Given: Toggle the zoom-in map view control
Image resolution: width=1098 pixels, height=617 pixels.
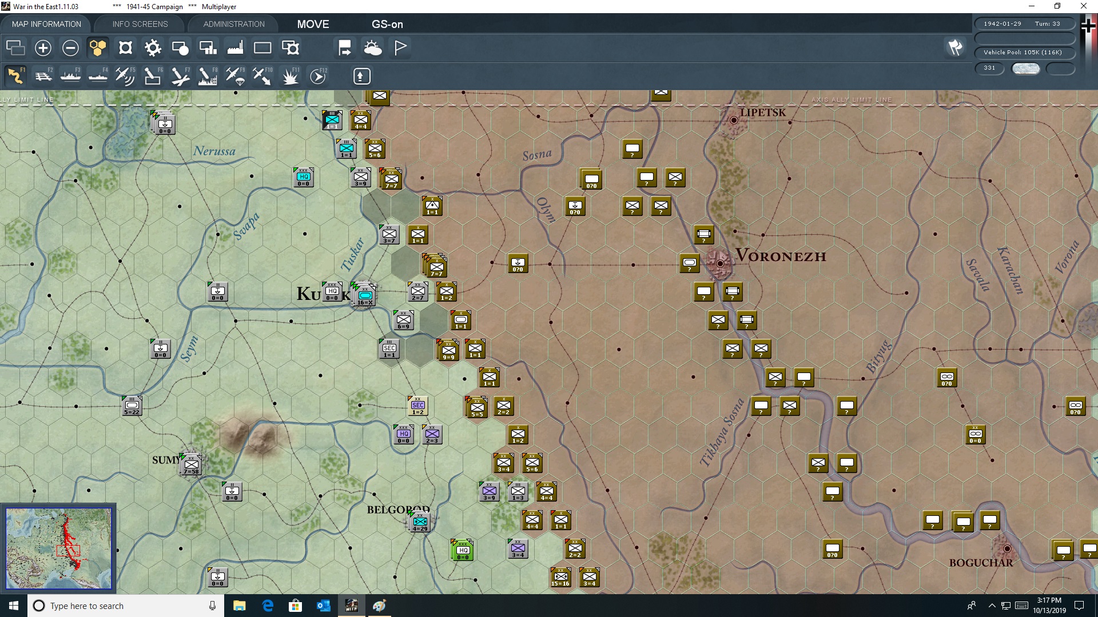Looking at the screenshot, I should (x=43, y=48).
